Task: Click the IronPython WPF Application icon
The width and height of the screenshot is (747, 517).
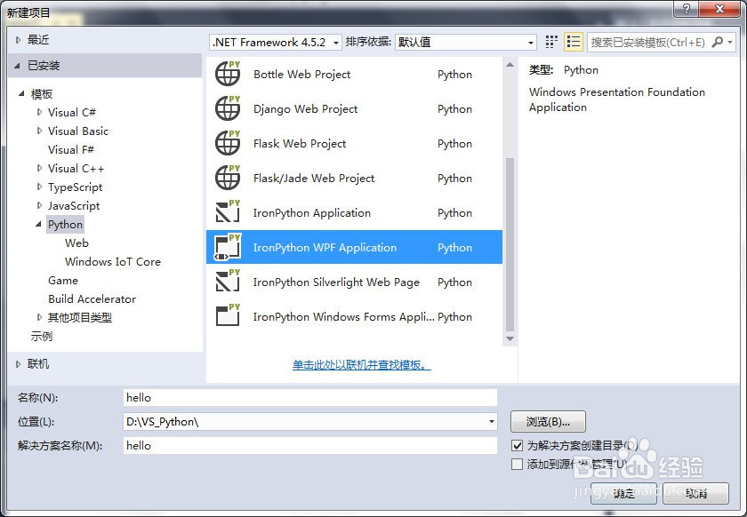Action: (x=228, y=247)
